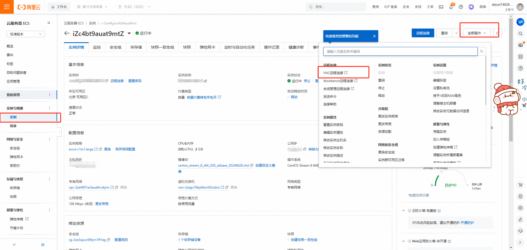Viewport: 527px width, 250px height.
Task: Switch to the 快照一致性组 tab
Action: [x=162, y=47]
